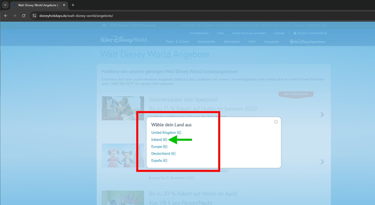
Task: Close the Walt Disney World Angebote tab
Action: point(64,5)
